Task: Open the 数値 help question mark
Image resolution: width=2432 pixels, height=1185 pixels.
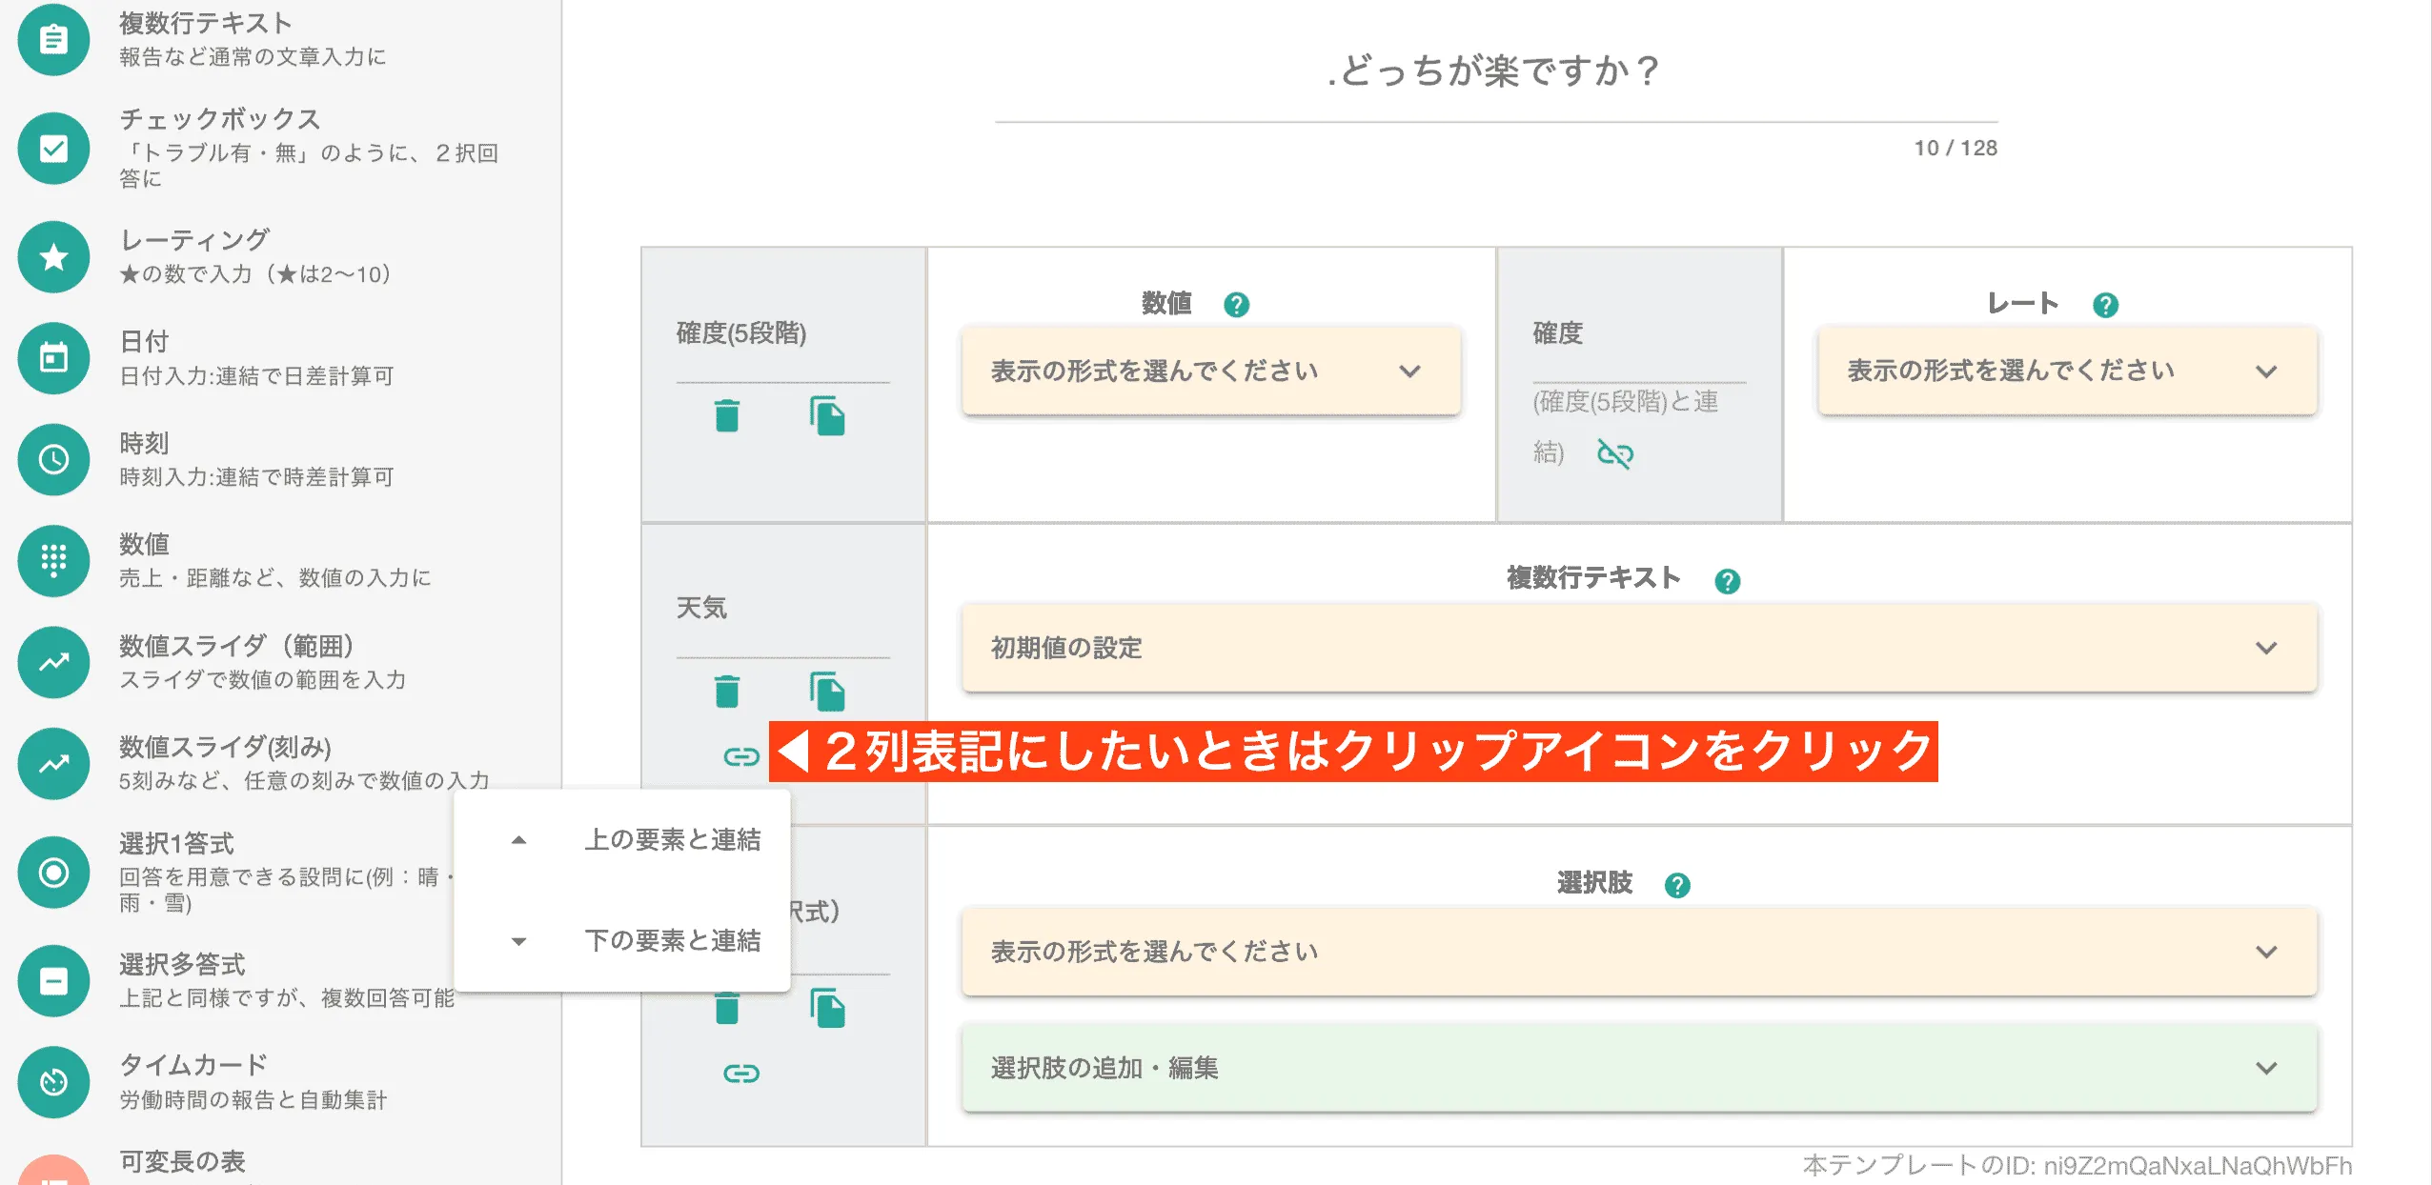Action: (x=1236, y=305)
